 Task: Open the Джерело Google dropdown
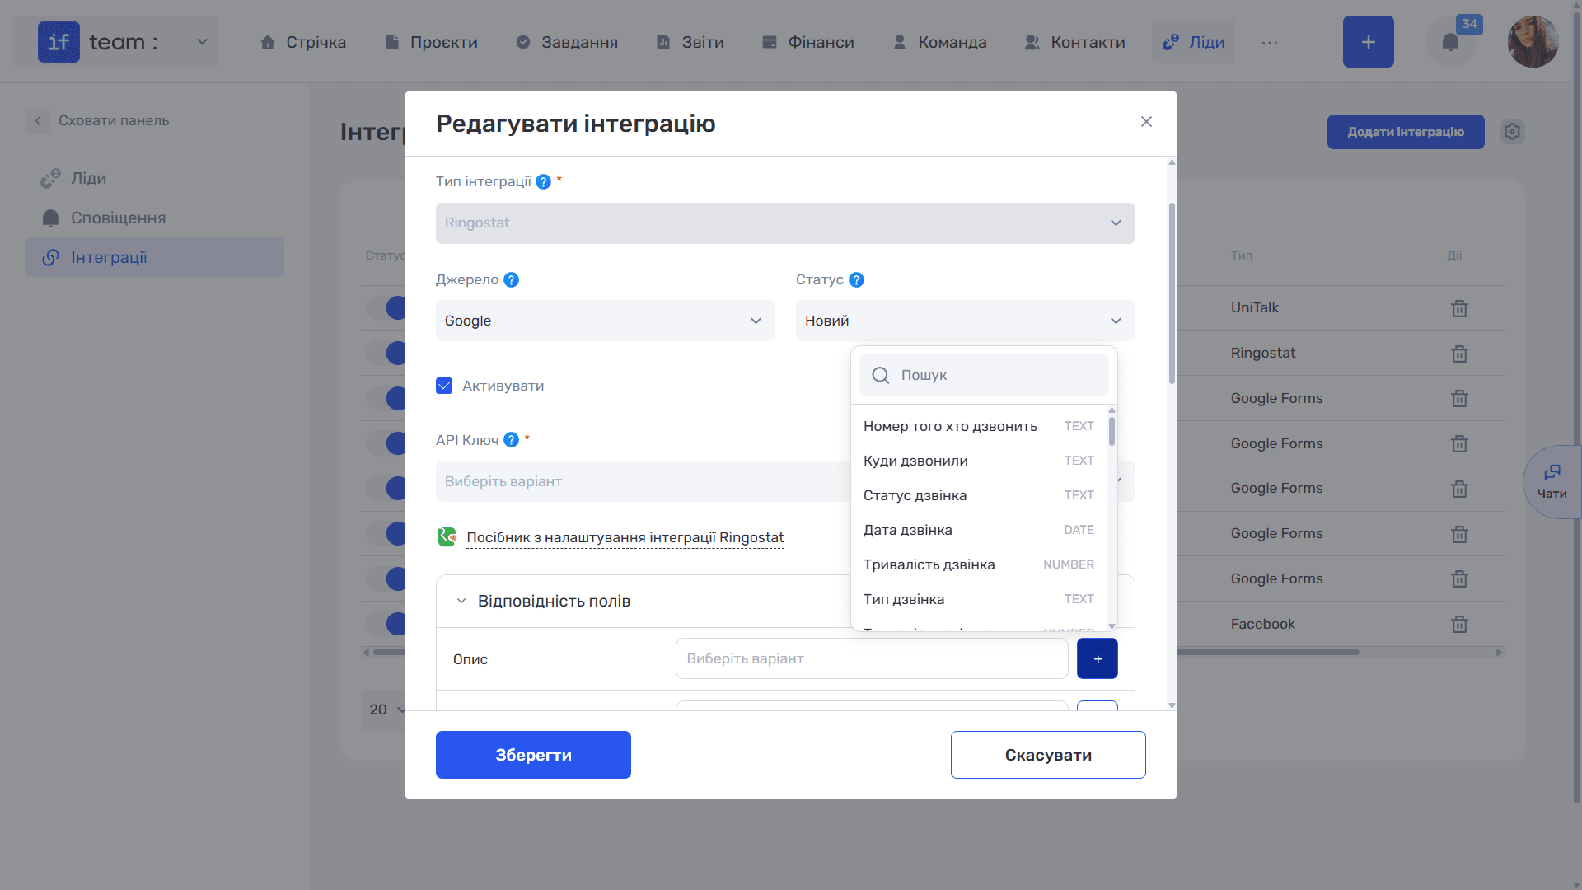click(x=605, y=321)
